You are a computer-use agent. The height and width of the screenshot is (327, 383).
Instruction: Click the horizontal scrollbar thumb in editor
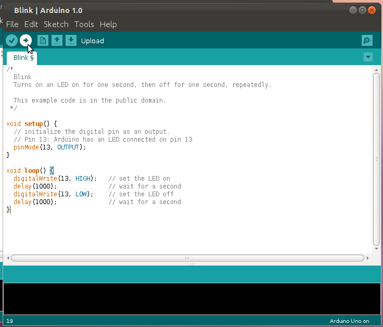click(187, 258)
